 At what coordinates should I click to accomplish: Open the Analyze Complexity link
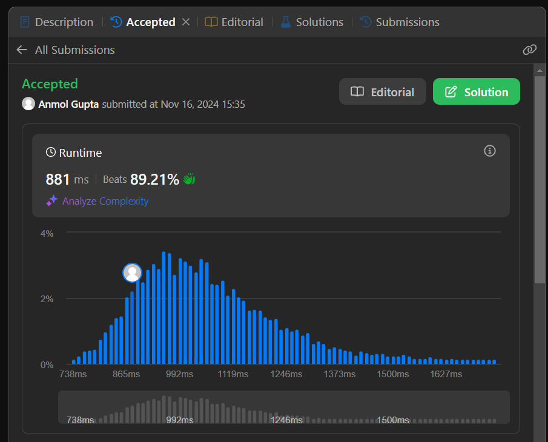tap(105, 201)
